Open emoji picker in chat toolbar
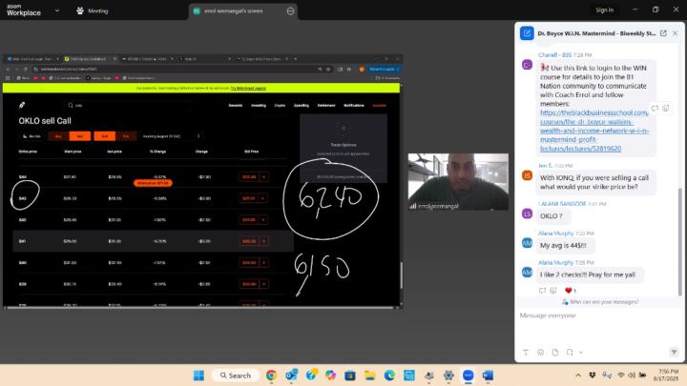687x386 pixels. tap(541, 353)
